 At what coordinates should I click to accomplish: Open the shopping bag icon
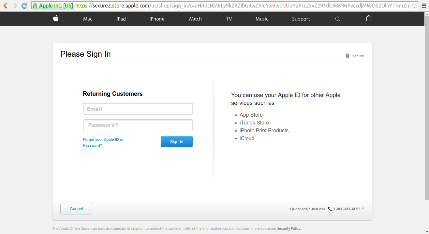(369, 19)
